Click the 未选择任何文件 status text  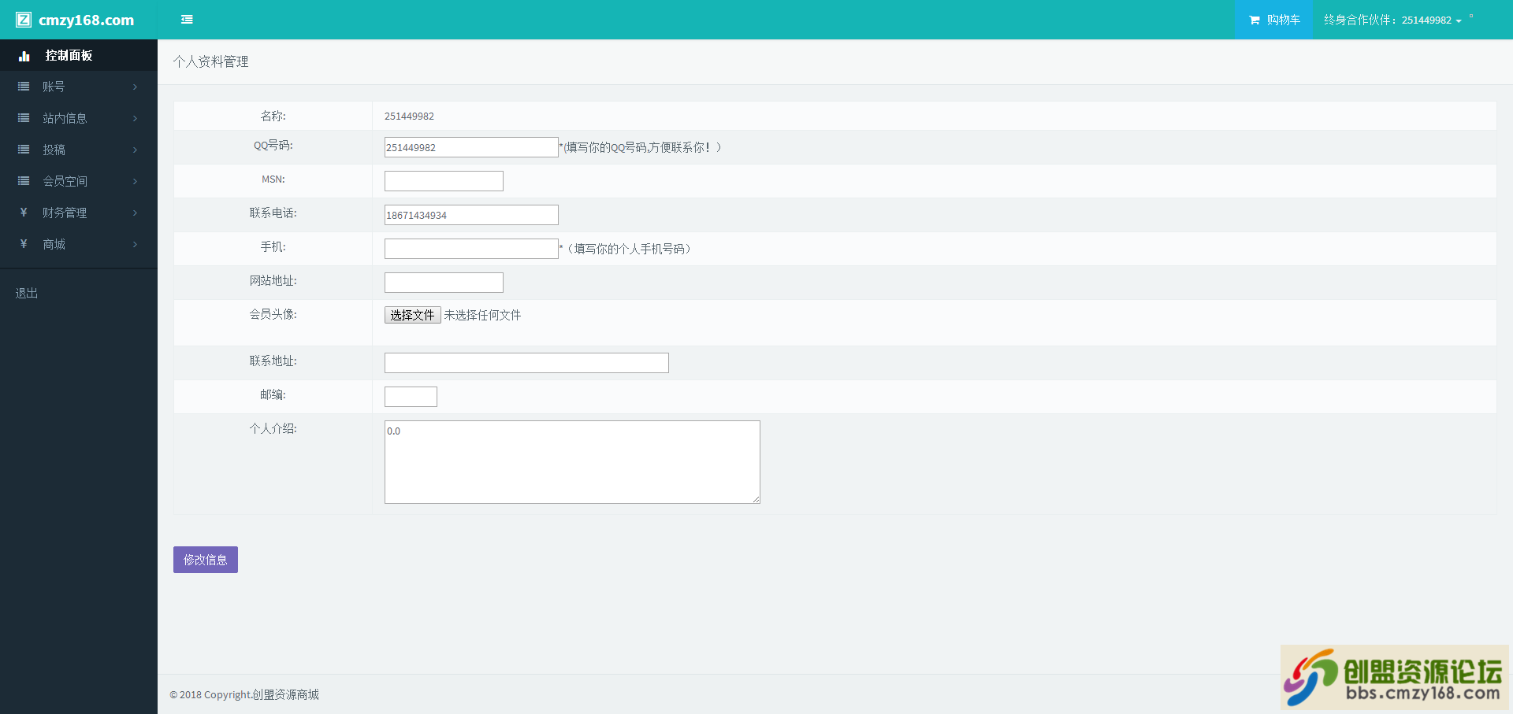(482, 315)
